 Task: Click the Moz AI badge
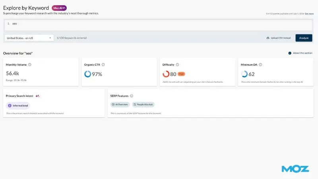(59, 8)
